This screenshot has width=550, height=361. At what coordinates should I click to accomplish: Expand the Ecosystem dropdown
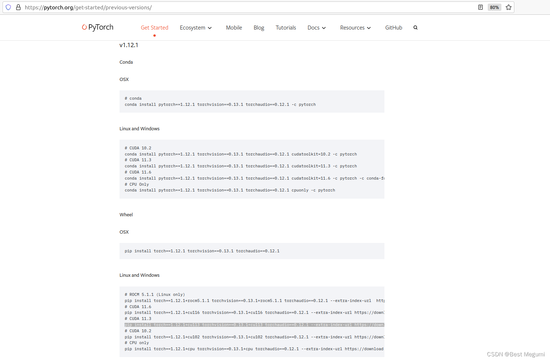click(x=196, y=27)
